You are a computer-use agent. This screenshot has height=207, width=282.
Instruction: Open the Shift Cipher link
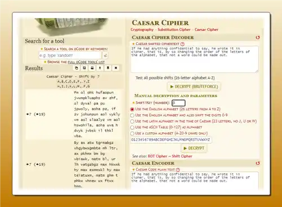click(x=182, y=156)
